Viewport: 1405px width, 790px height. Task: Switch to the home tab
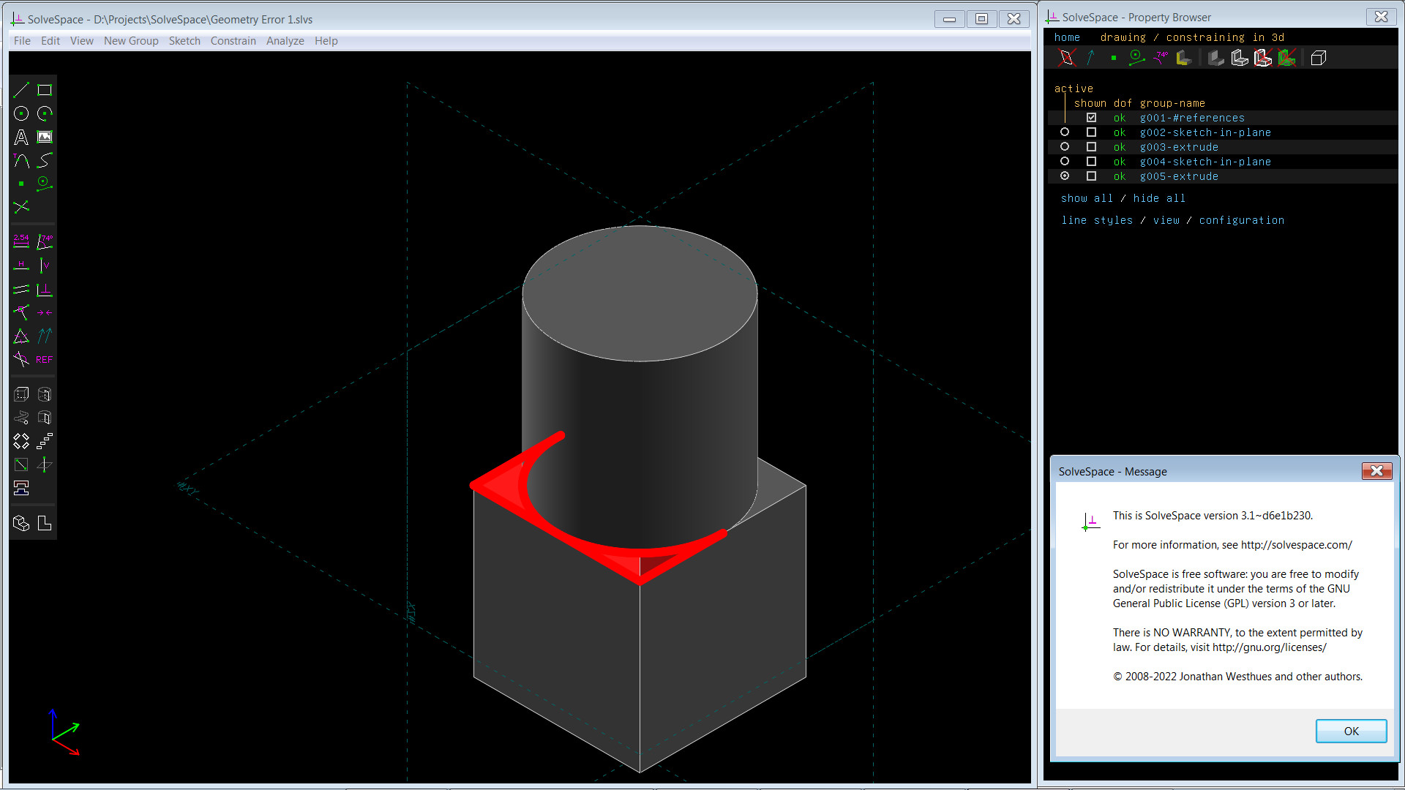pyautogui.click(x=1067, y=37)
